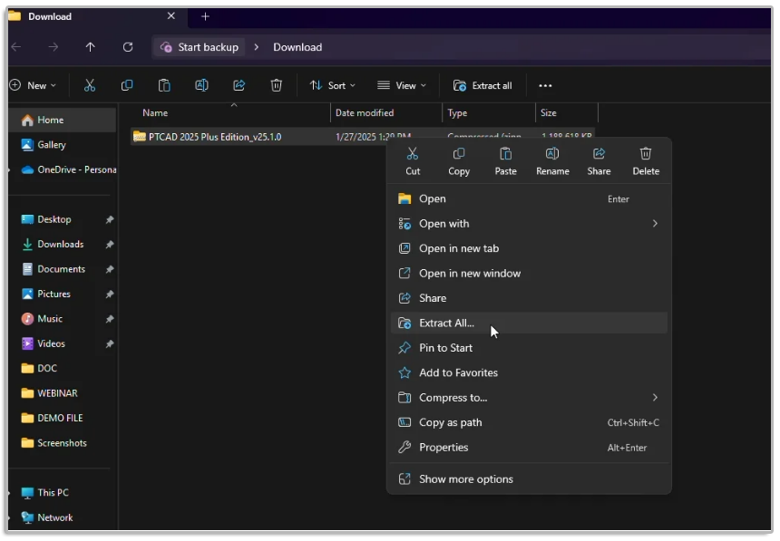Click the Download breadcrumb in address bar
This screenshot has height=541, width=780.
[297, 47]
